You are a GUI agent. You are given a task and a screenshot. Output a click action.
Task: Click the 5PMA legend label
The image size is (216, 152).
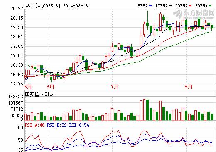[143, 6]
